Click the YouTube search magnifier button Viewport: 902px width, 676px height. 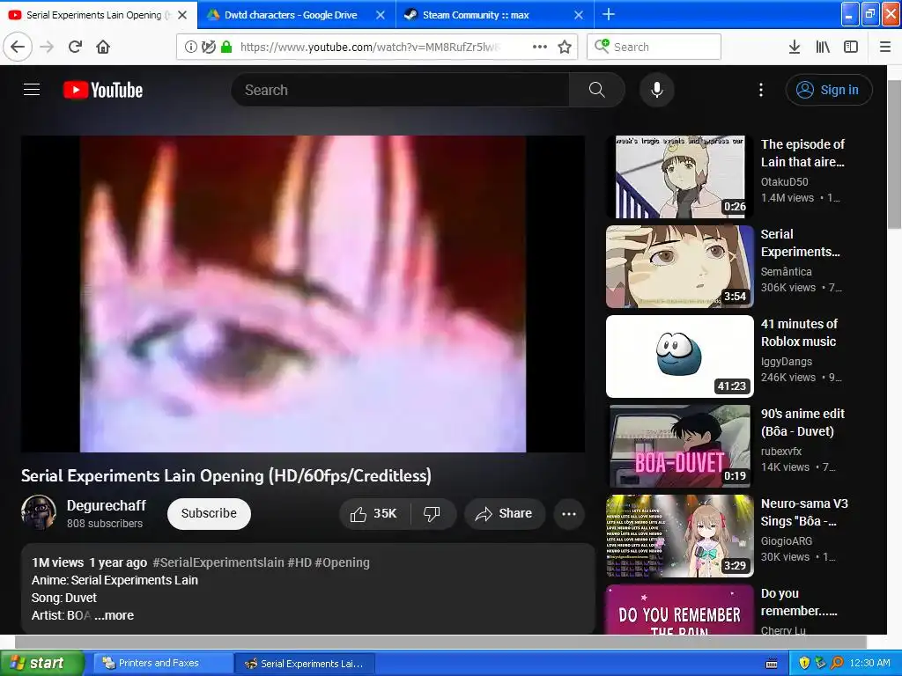[596, 90]
